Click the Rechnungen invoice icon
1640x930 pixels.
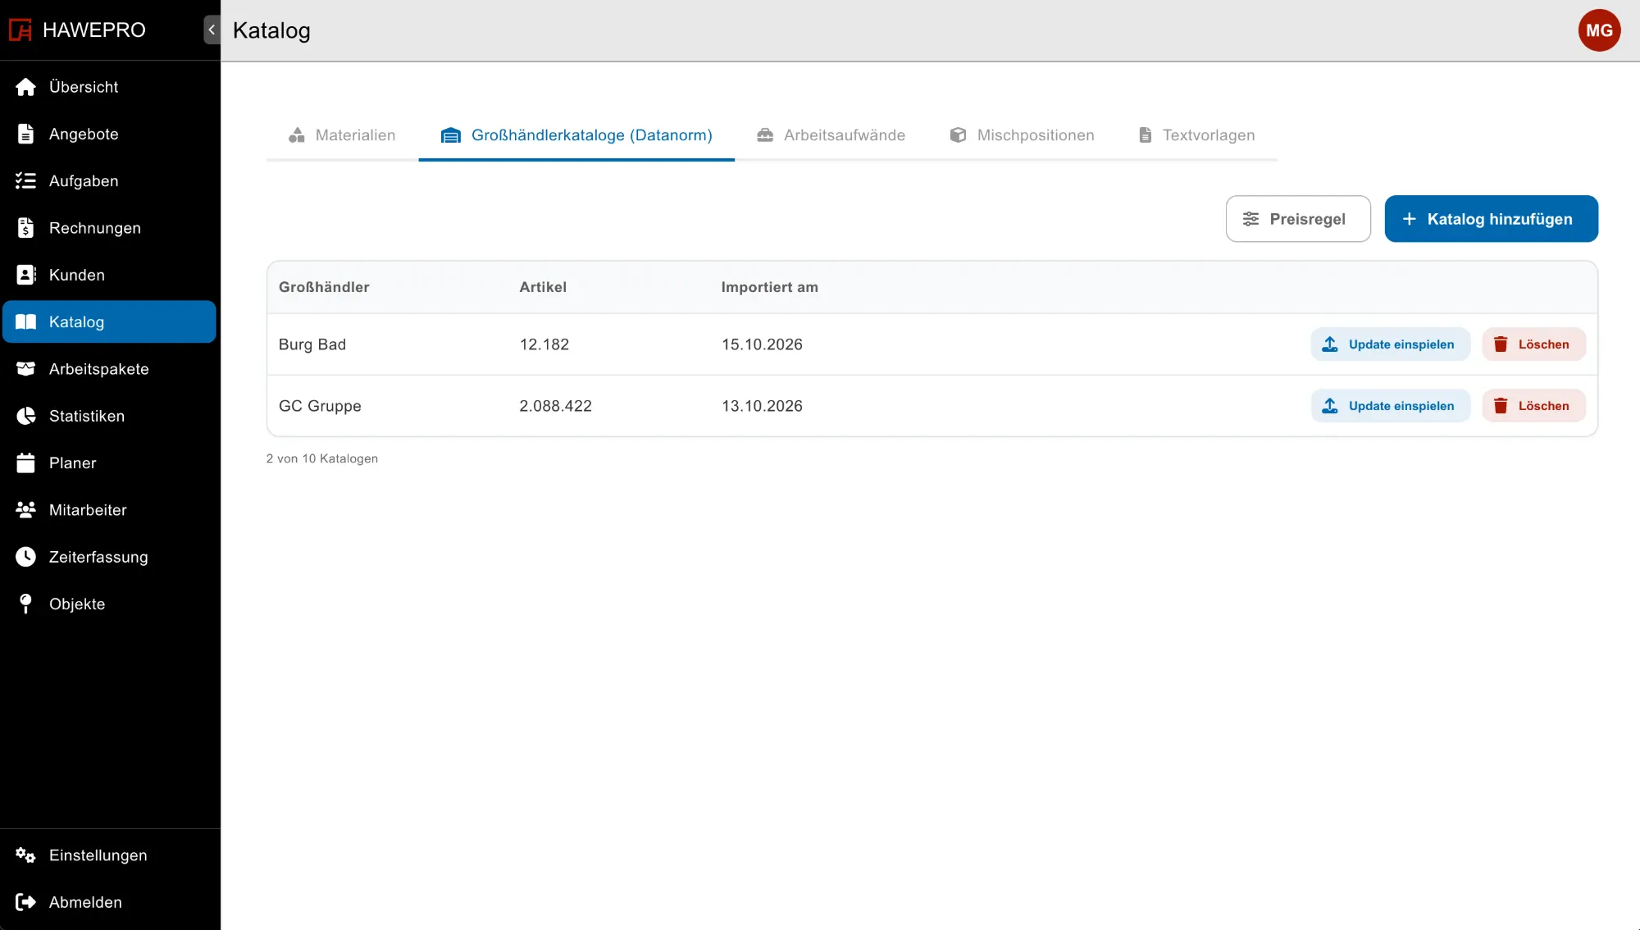(26, 228)
